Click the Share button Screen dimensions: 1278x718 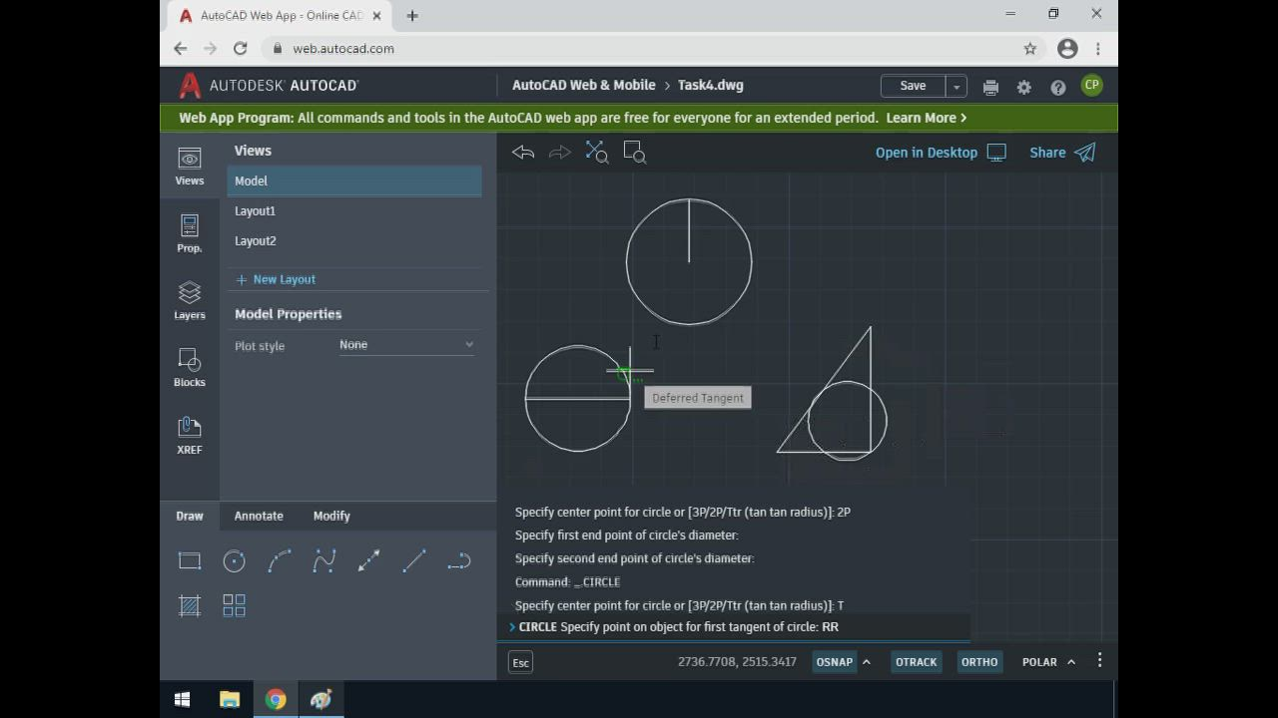click(x=1062, y=153)
